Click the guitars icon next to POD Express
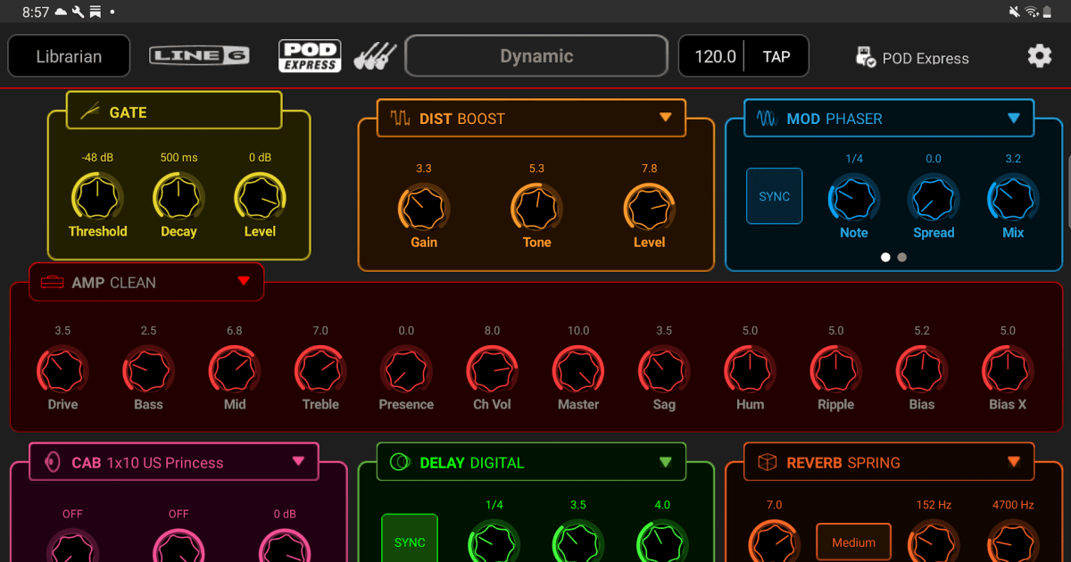Viewport: 1071px width, 562px height. point(375,56)
